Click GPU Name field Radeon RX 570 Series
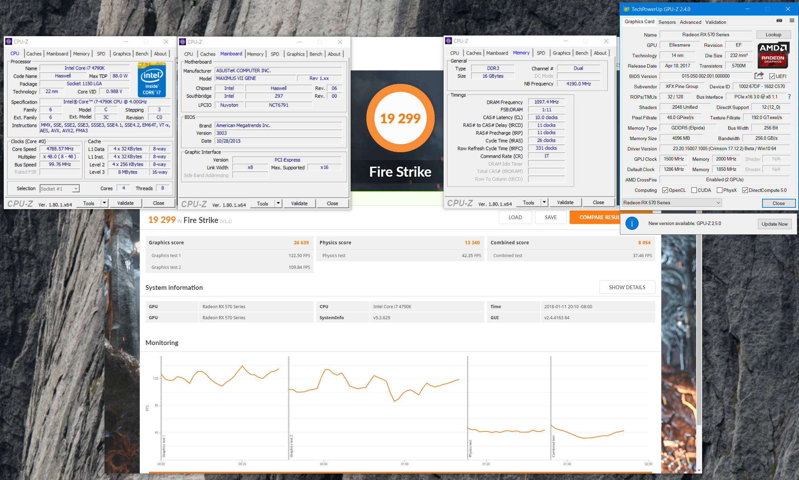This screenshot has width=799, height=480. 706,35
